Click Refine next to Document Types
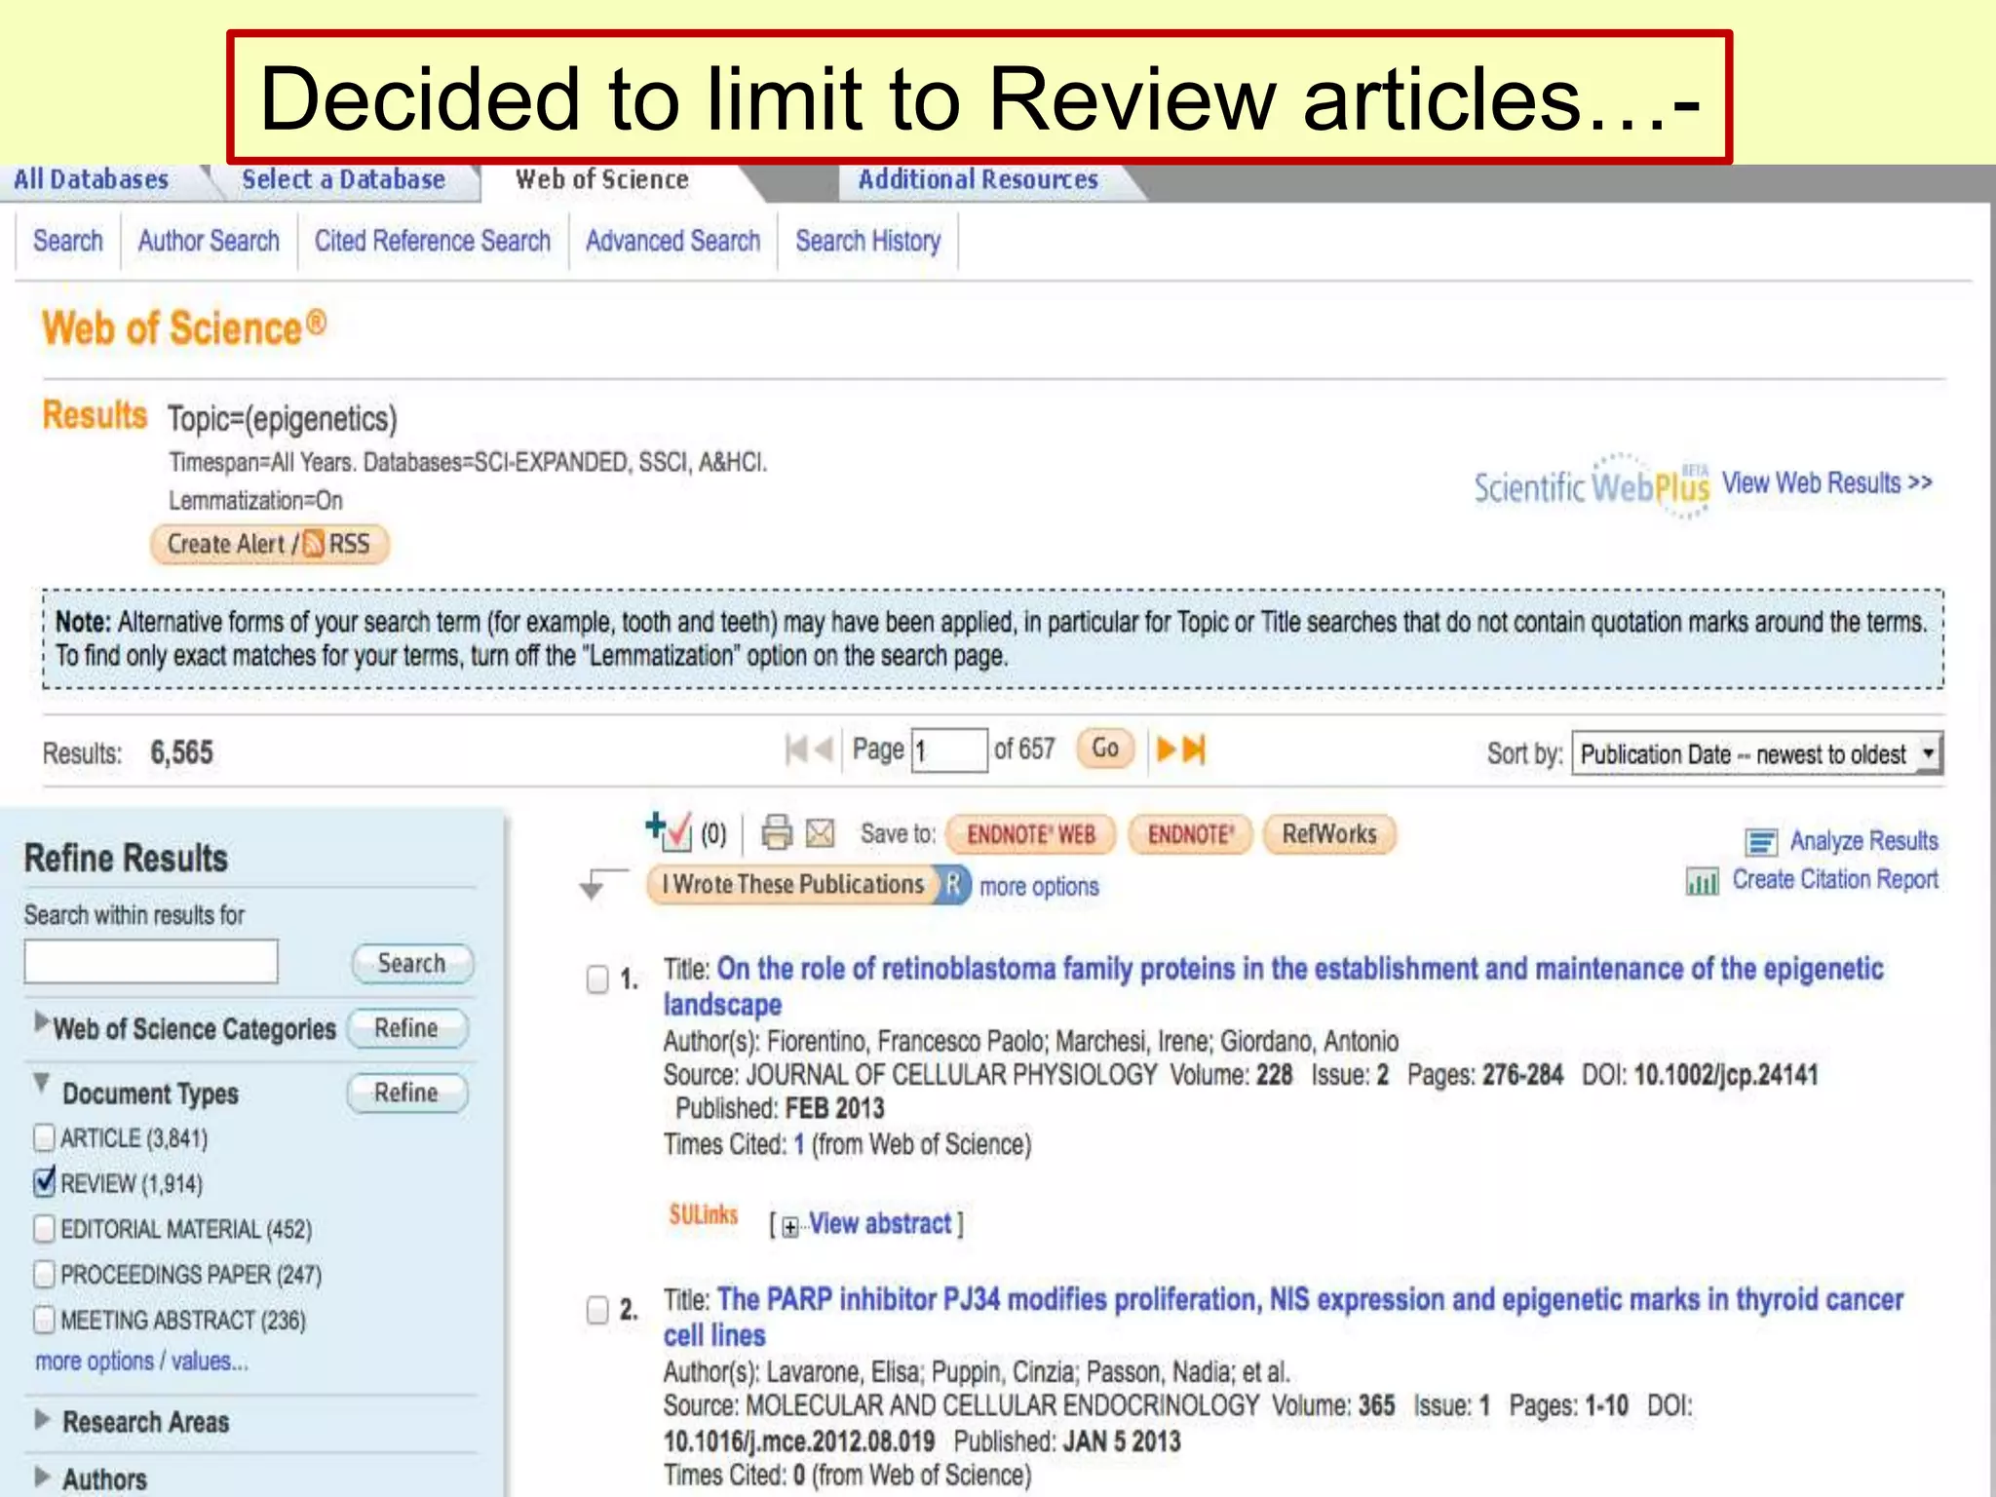 coord(406,1093)
